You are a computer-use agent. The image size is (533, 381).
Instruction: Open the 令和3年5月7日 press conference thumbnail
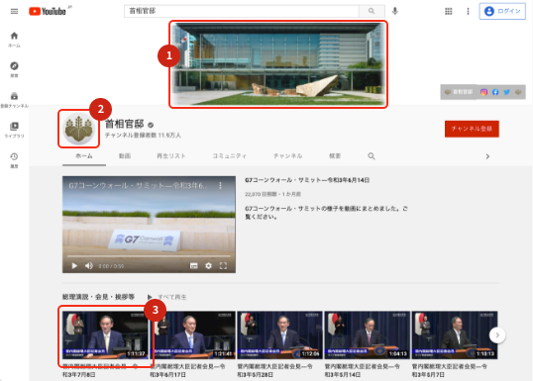455,334
